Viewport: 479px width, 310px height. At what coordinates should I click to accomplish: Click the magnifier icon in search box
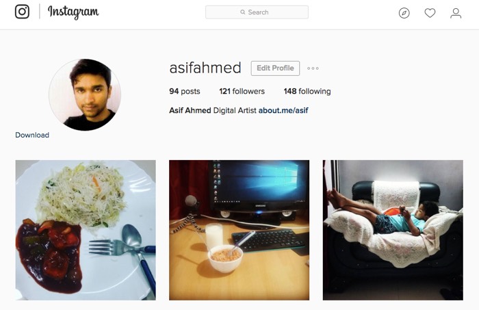pyautogui.click(x=242, y=12)
